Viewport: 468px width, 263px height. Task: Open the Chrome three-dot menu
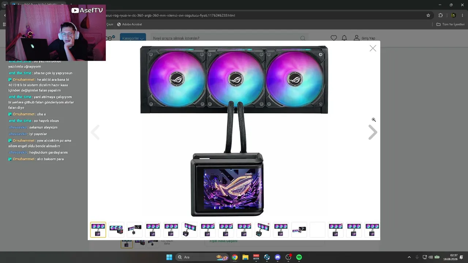463,15
